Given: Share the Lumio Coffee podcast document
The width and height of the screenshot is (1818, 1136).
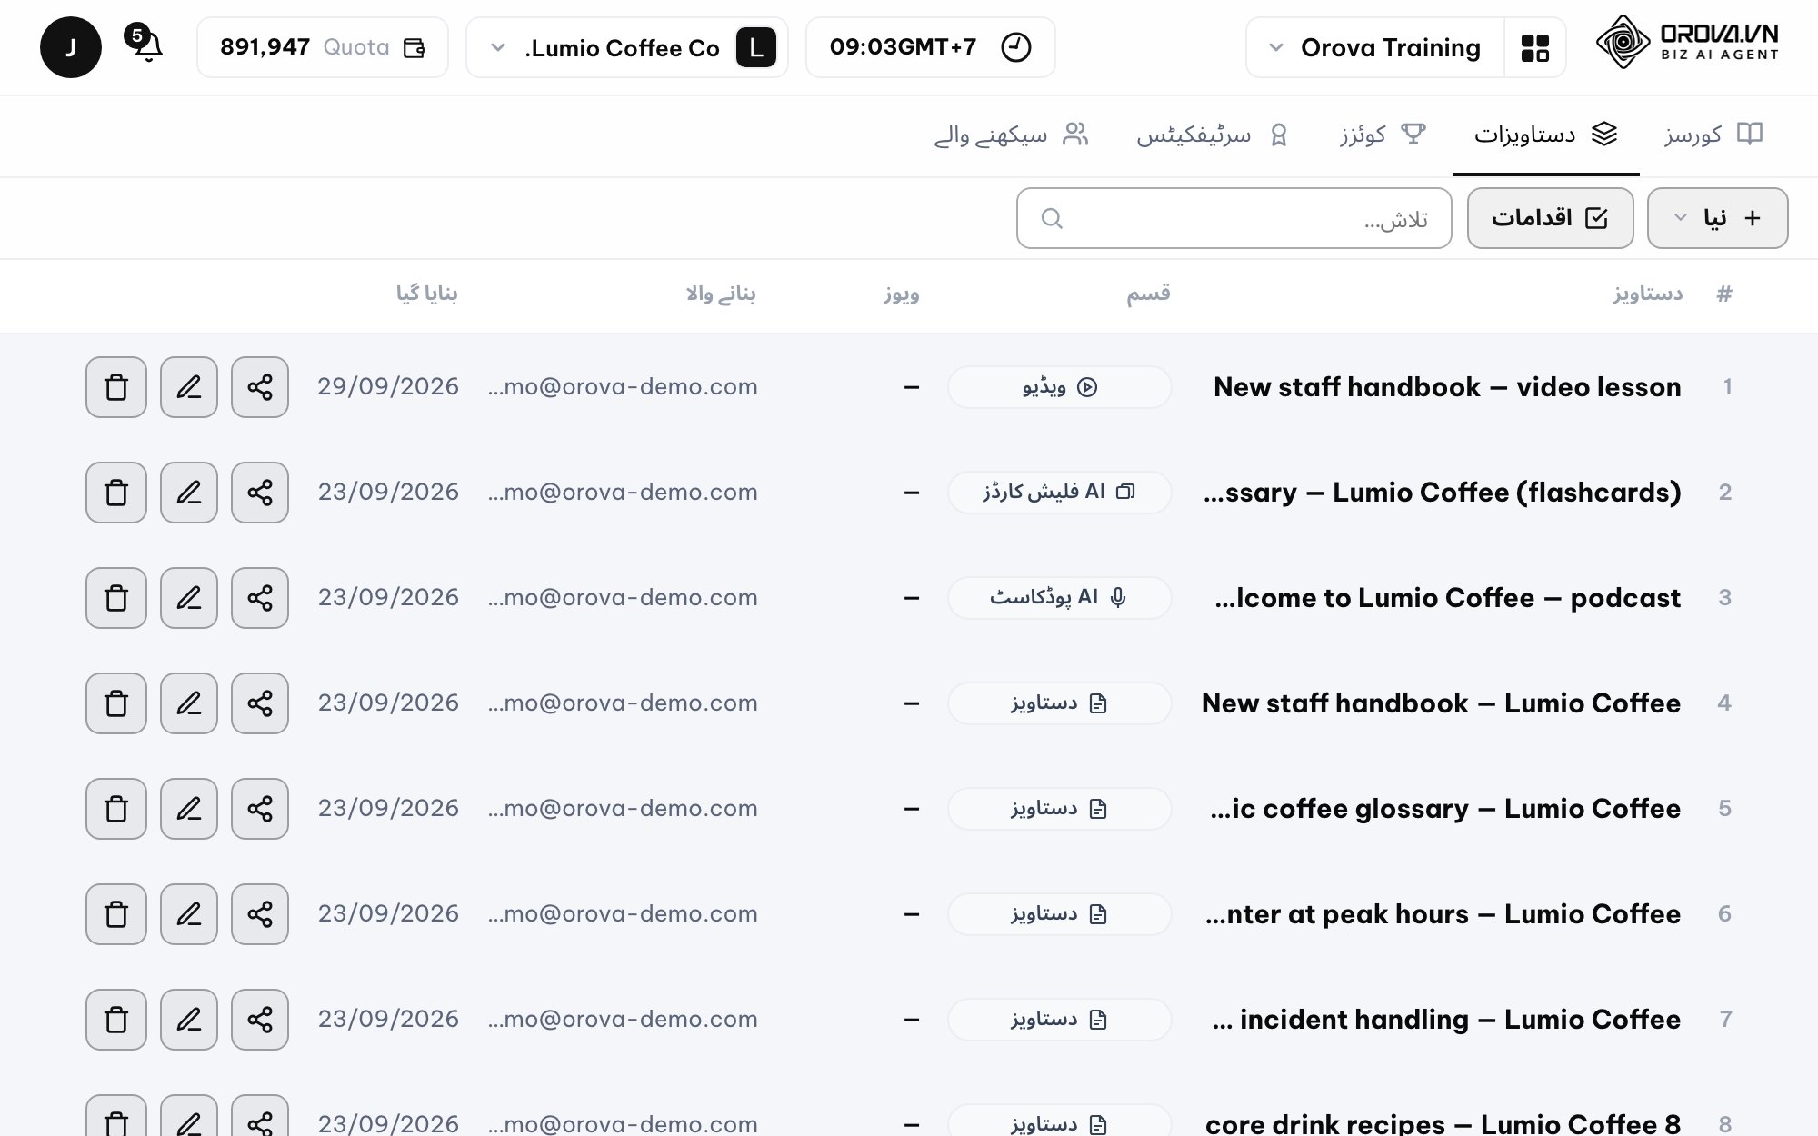Looking at the screenshot, I should [x=260, y=598].
